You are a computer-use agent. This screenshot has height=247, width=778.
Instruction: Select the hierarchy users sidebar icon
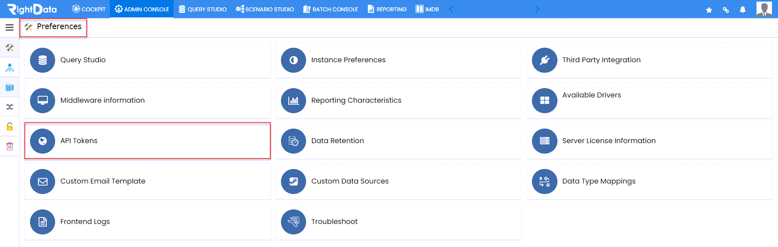click(x=10, y=68)
